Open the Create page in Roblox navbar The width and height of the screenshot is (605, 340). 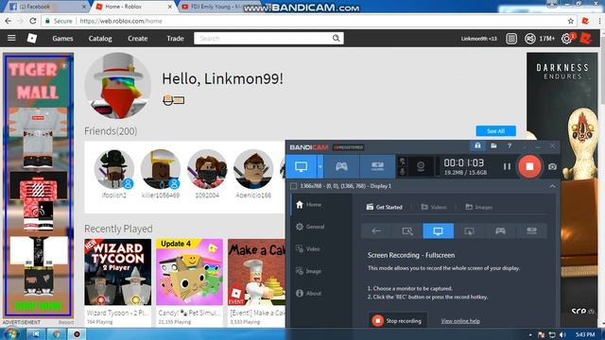(x=138, y=39)
